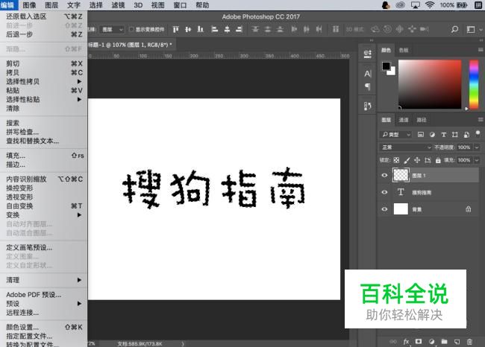Click the background color white swatch

tap(392, 72)
